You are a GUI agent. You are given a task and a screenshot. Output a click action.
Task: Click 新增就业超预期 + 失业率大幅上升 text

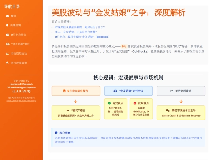[76, 115]
